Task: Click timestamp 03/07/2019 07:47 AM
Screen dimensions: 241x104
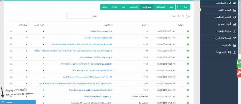Action: (167, 96)
